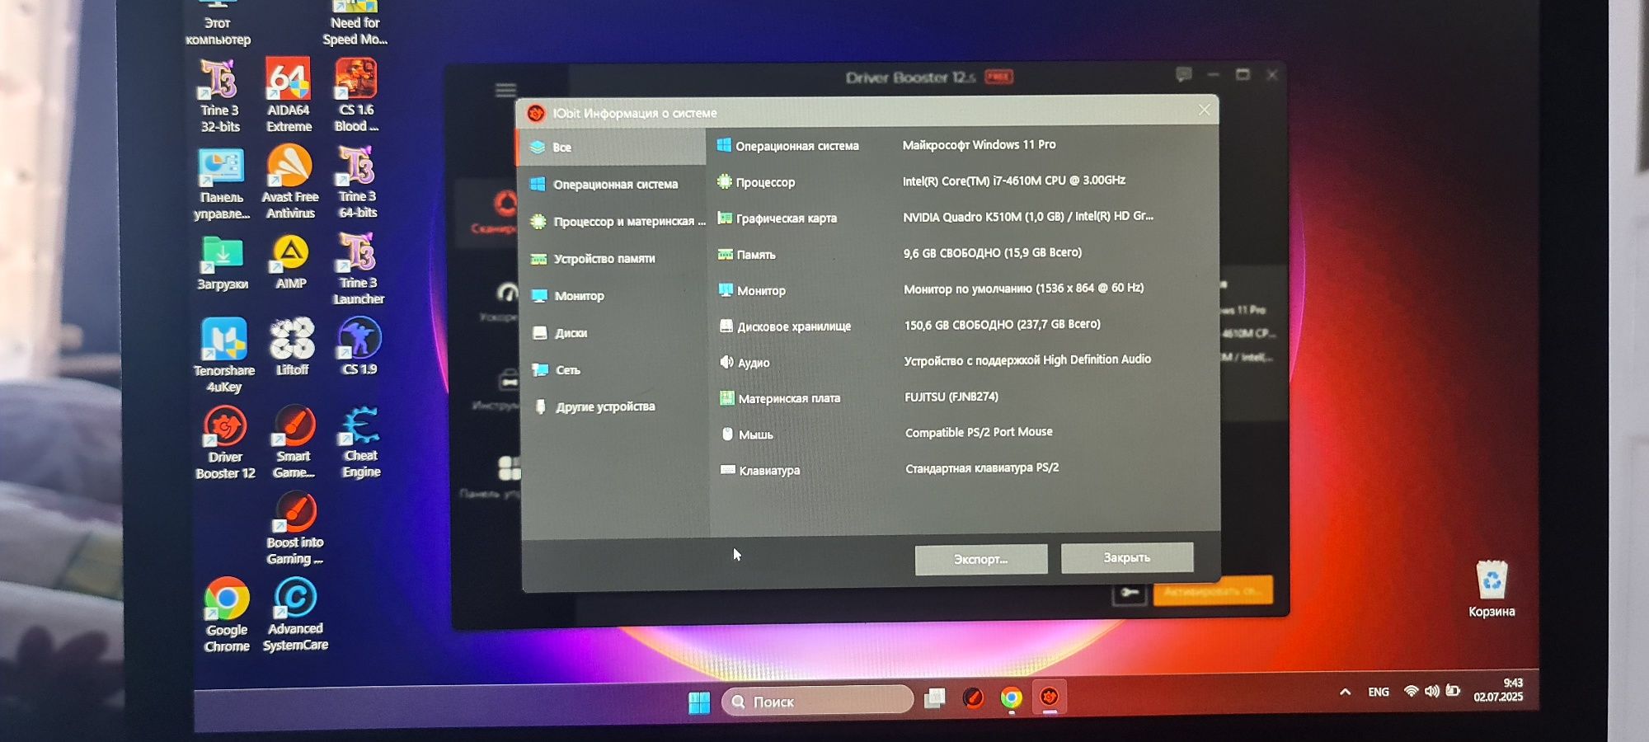Viewport: 1649px width, 742px height.
Task: Open Control Panel desktop icon
Action: pos(222,184)
